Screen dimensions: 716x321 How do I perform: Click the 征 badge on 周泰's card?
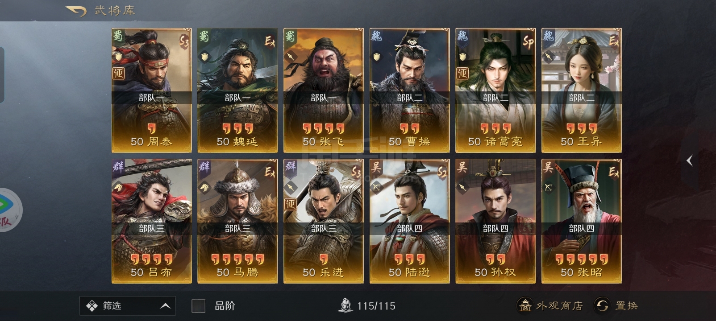coord(118,73)
